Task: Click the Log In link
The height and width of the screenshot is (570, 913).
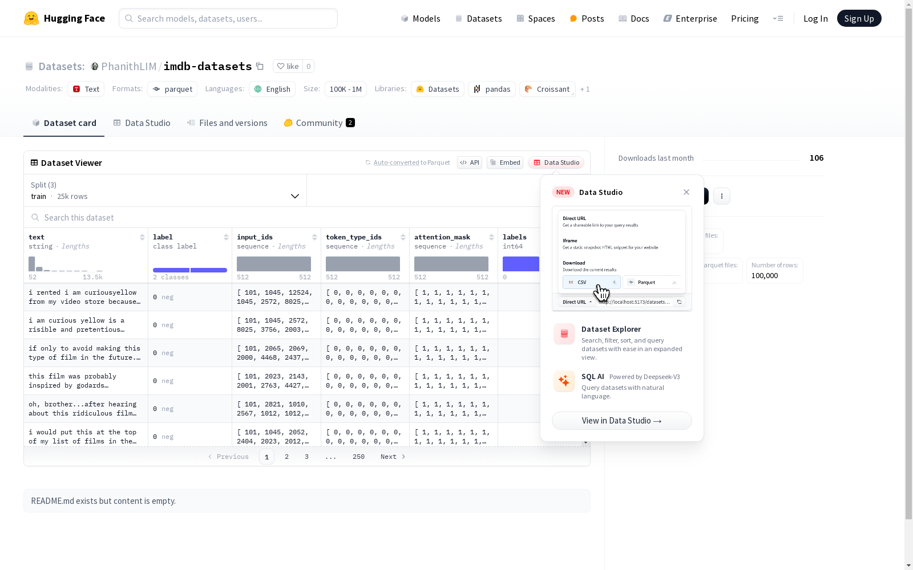Action: (815, 18)
